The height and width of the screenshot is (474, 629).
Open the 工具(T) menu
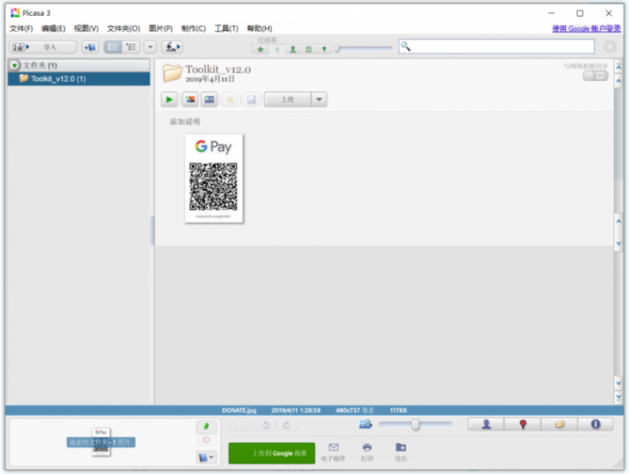click(226, 28)
